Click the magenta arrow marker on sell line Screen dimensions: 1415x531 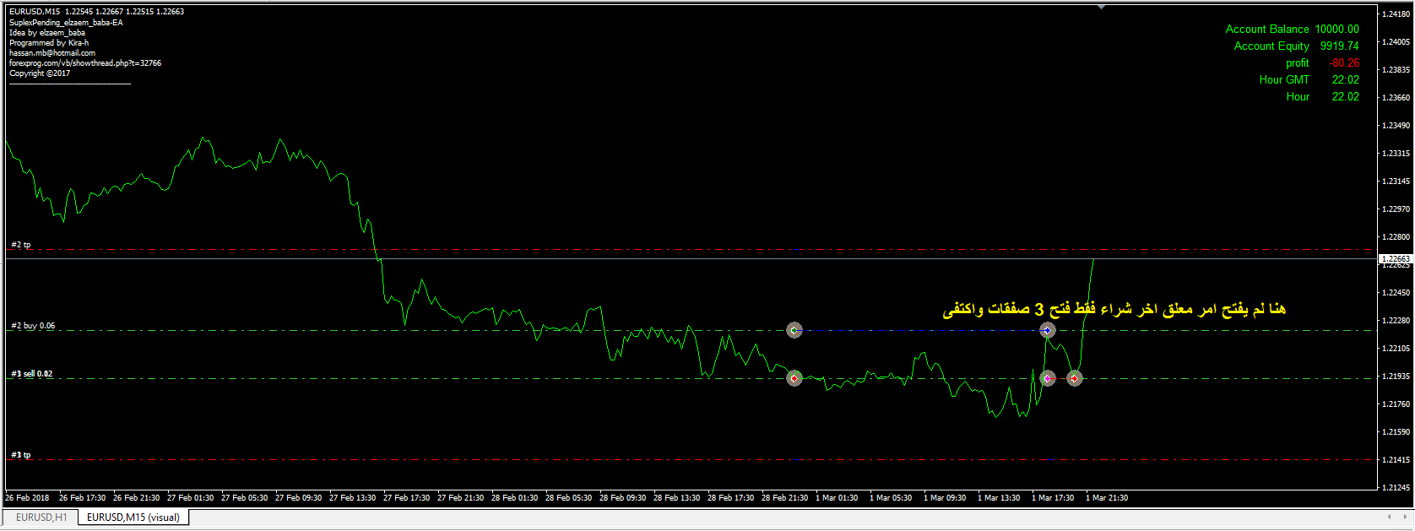pos(1047,378)
